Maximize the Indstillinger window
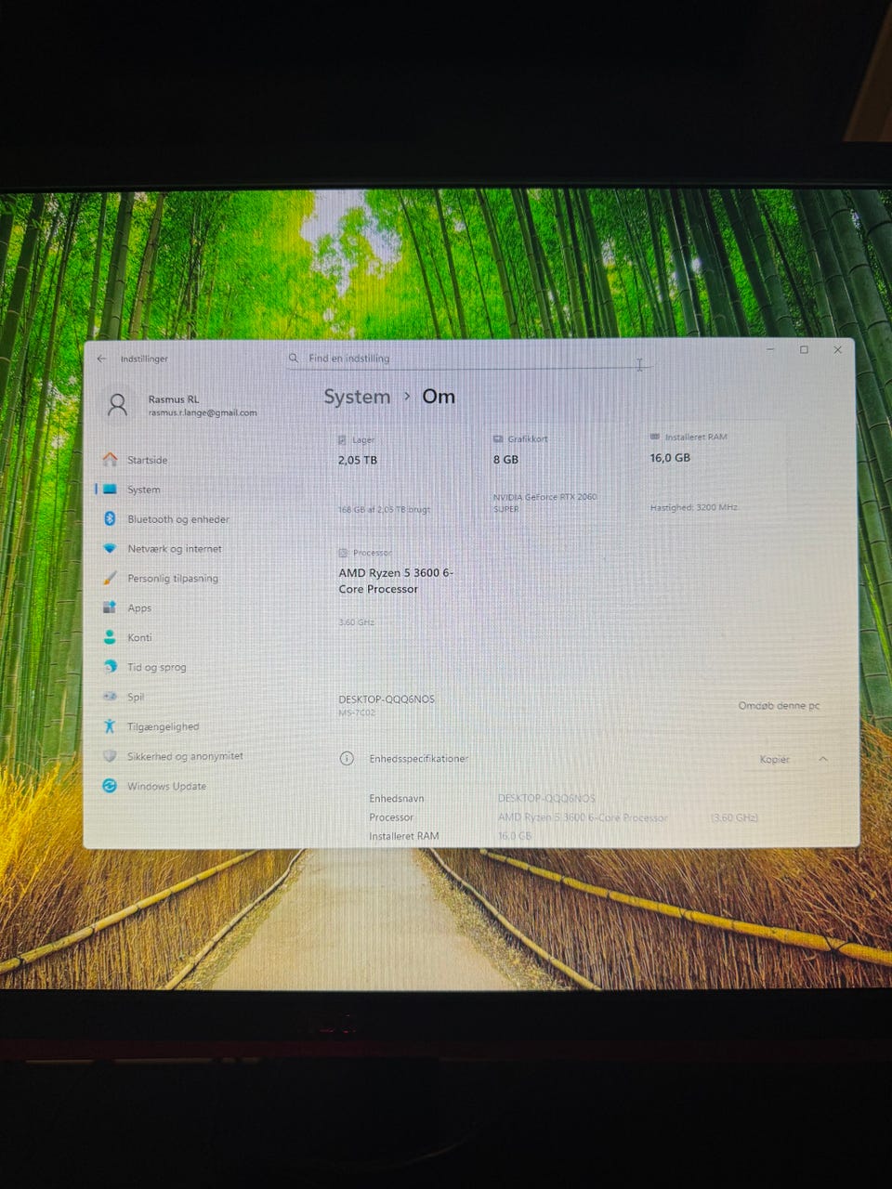 point(804,349)
